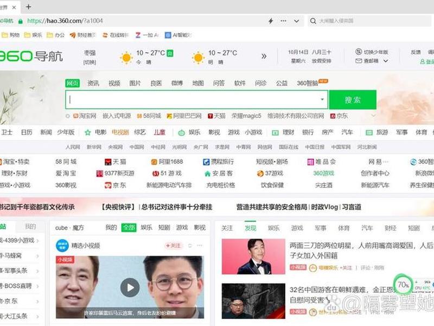
Task: Select the 地图 search tab
Action: tap(198, 83)
